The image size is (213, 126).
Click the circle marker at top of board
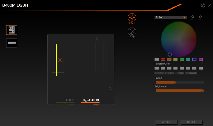tap(97, 39)
